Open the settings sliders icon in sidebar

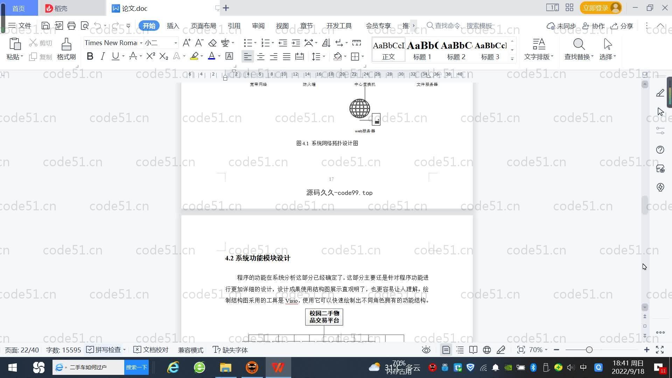(660, 131)
